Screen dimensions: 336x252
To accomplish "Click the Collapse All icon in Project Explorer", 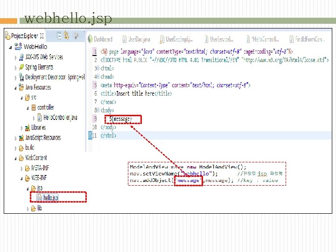I will point(59,35).
